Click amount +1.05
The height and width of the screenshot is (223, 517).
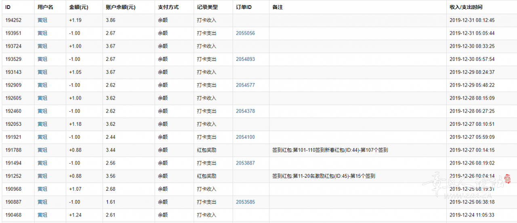point(75,72)
